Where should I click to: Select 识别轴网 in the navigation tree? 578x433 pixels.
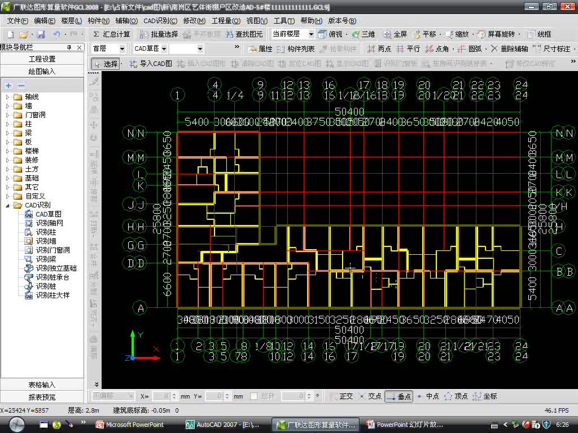(x=50, y=223)
